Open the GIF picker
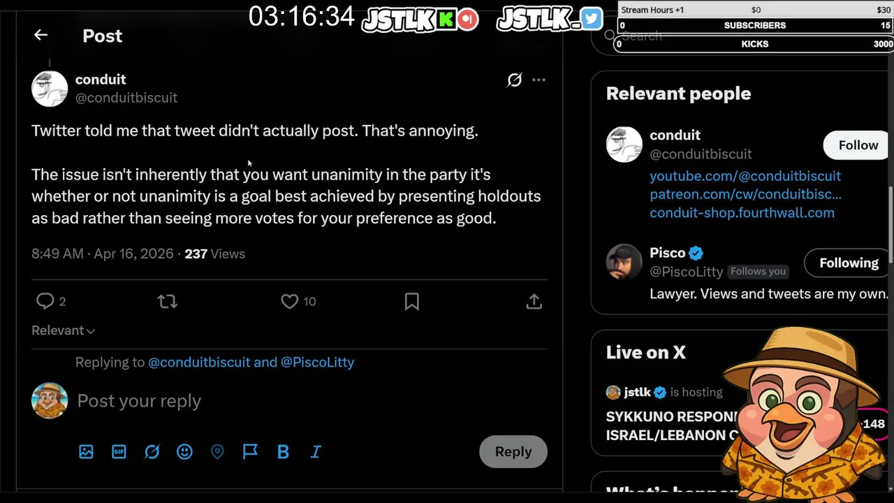The width and height of the screenshot is (894, 503). tap(119, 452)
